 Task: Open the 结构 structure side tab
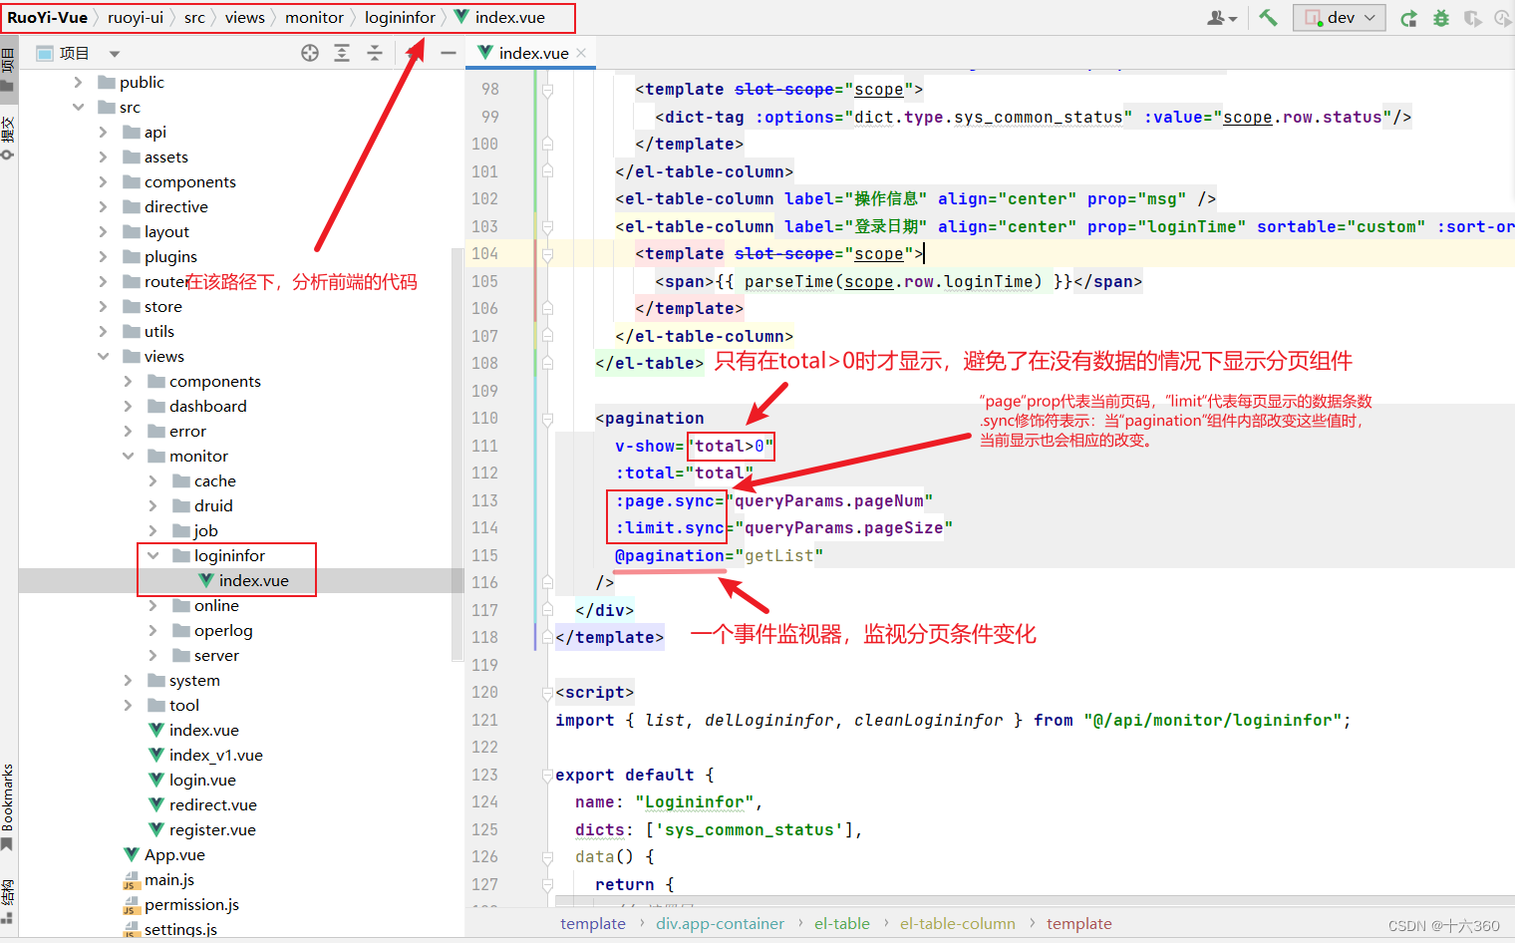(8, 902)
